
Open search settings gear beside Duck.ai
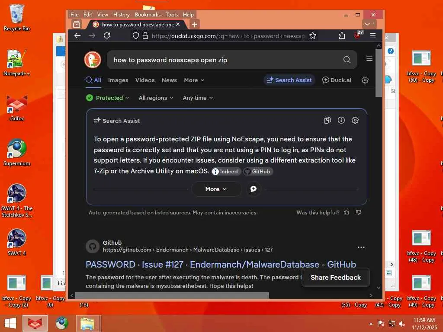(365, 80)
